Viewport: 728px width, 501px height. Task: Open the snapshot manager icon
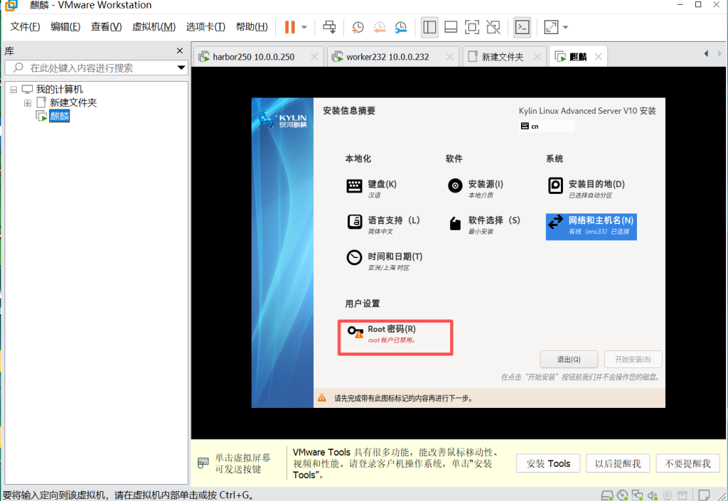[401, 27]
